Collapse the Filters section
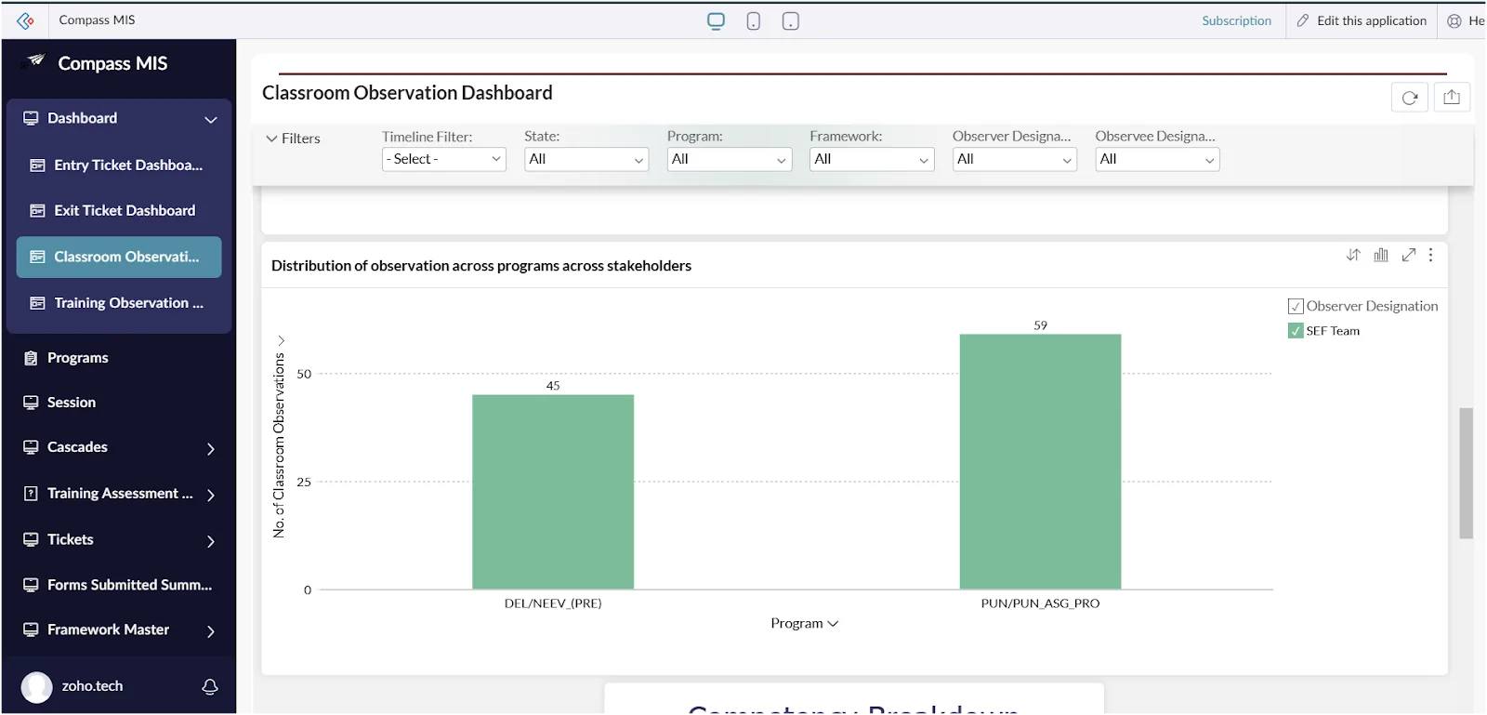Screen dimensions: 1487x715 (x=293, y=139)
